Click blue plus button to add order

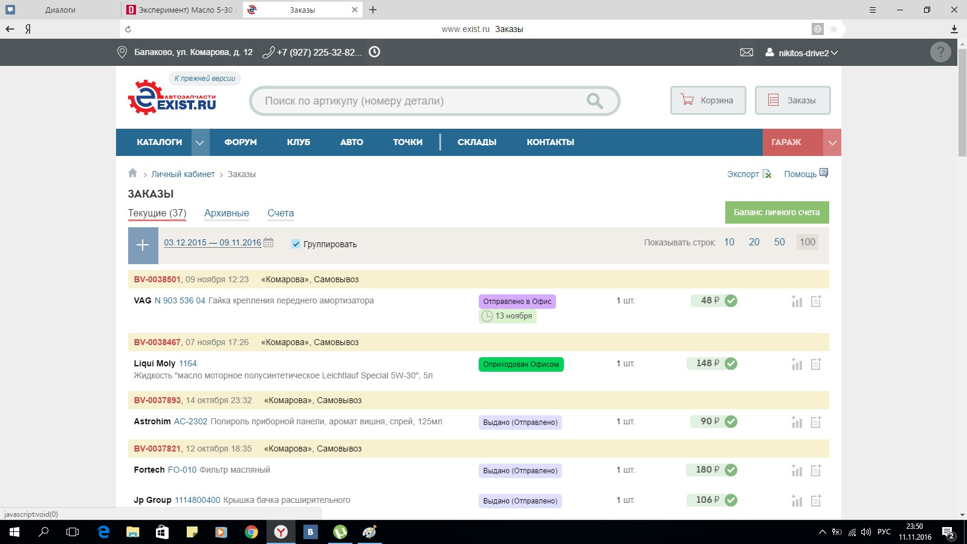(x=143, y=245)
